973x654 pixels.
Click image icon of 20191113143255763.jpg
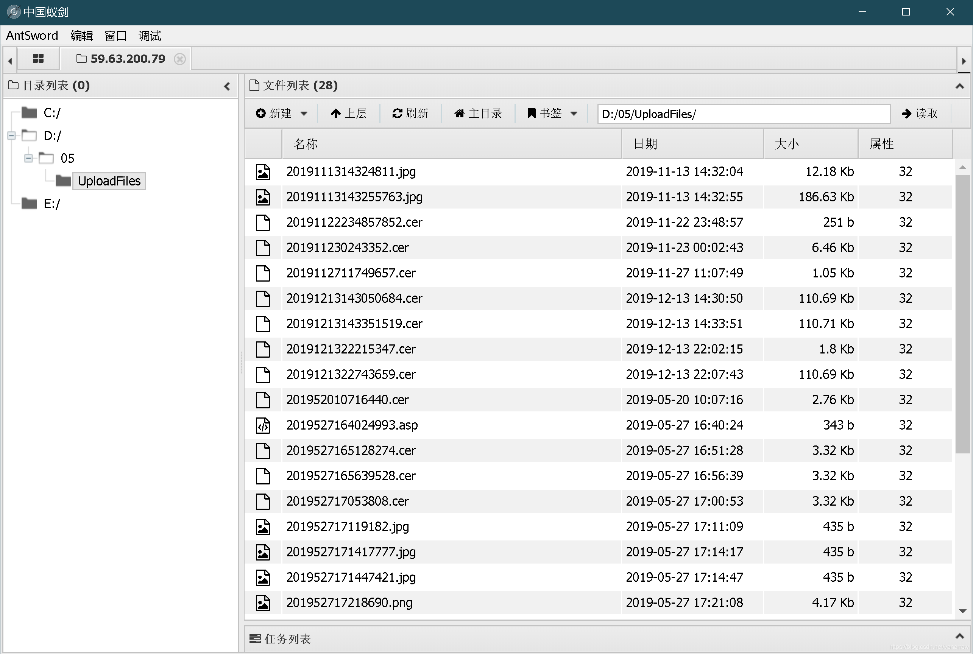263,197
